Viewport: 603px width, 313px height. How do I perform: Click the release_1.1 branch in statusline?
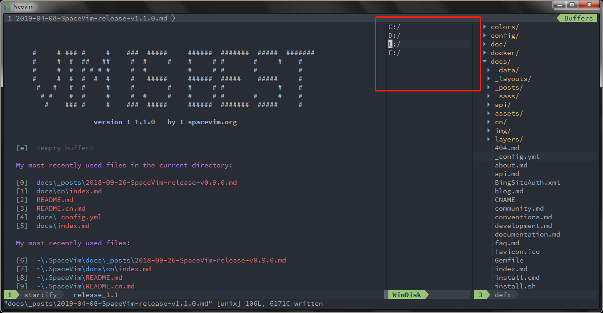(x=95, y=295)
